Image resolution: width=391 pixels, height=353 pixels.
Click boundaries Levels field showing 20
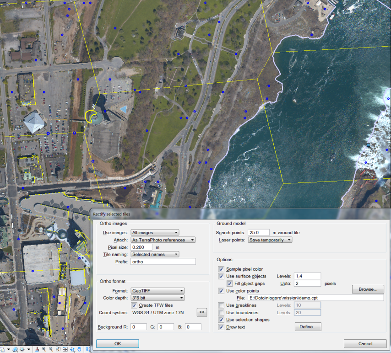tap(307, 312)
